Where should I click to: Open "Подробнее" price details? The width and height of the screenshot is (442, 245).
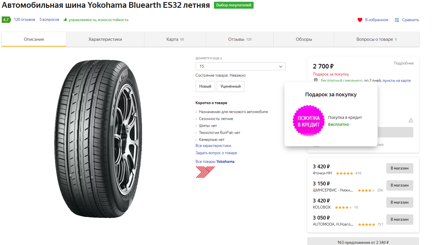[x=403, y=63]
